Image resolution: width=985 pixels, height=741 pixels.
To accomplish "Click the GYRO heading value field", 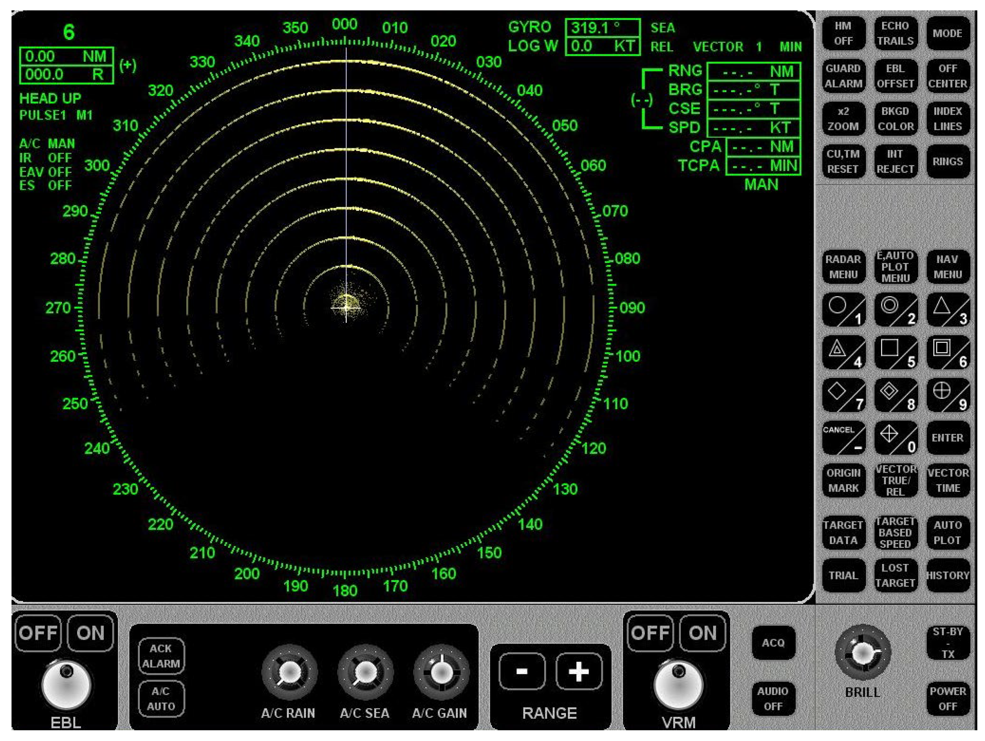I will tap(602, 28).
